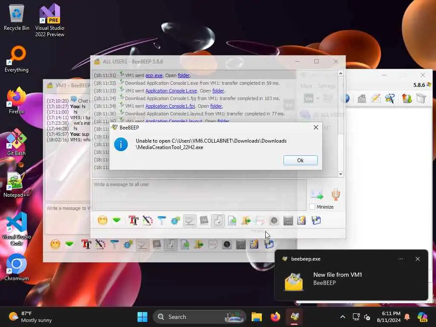Open the app.exe link in ALL USERS chat

pos(154,75)
